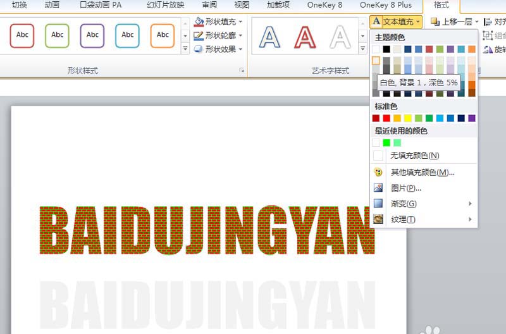Select the brick-patterned BAIDUJINGYAN text
Image resolution: width=506 pixels, height=334 pixels.
[x=207, y=230]
